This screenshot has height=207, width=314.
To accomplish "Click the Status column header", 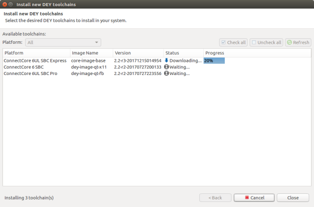I will point(184,53).
